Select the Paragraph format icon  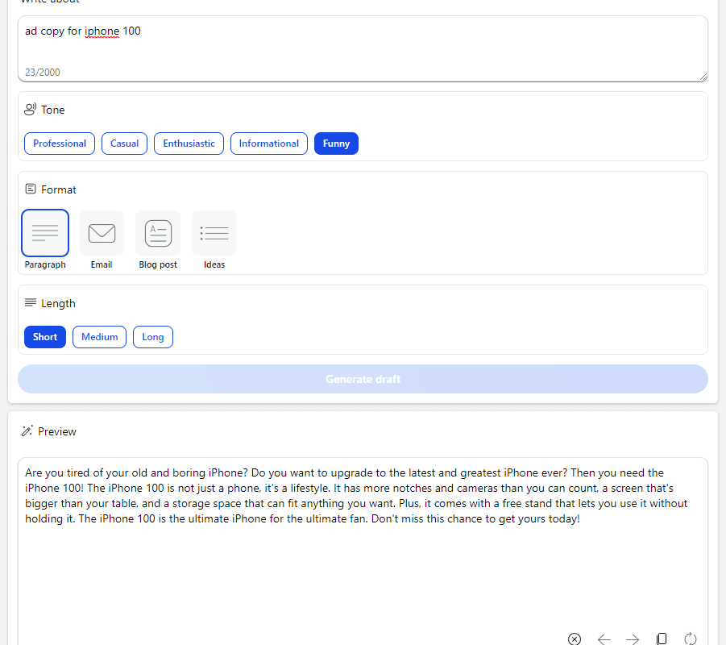(45, 233)
